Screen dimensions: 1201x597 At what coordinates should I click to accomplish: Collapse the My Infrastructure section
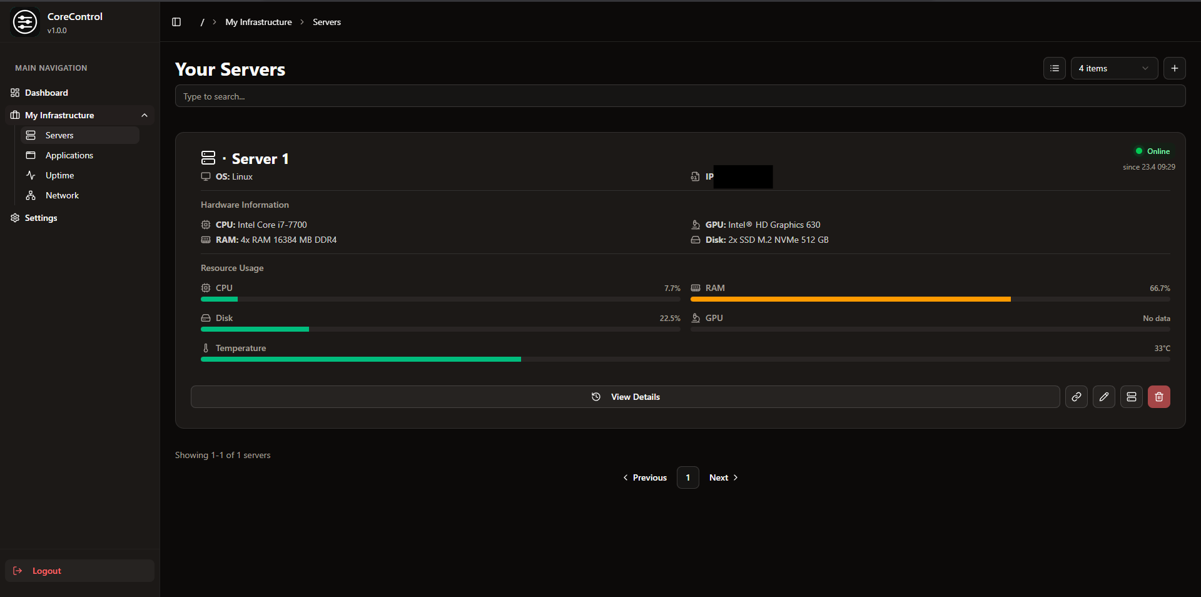144,115
